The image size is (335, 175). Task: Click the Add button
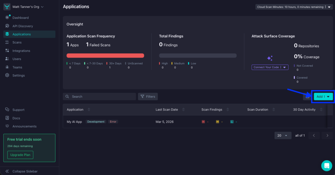[323, 96]
